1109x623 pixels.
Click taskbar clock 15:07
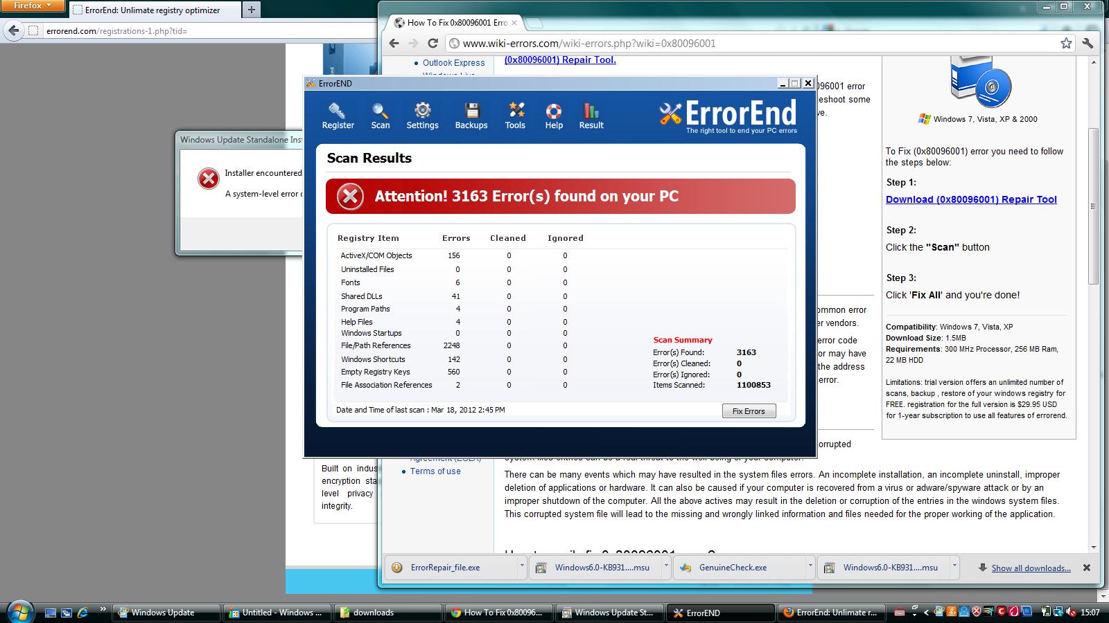coord(1090,613)
